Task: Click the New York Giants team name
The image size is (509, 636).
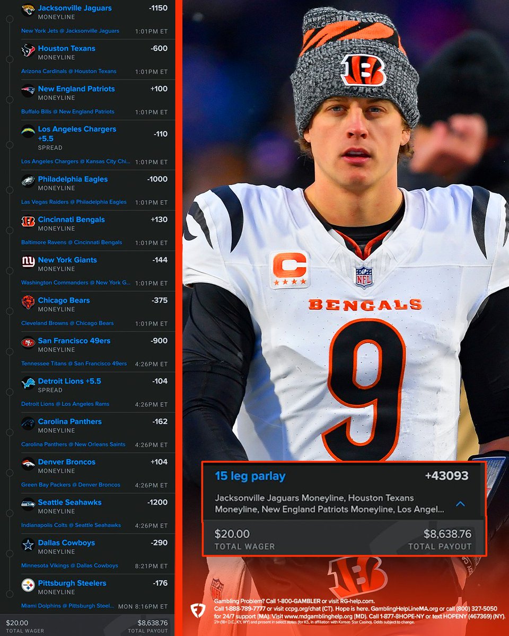Action: point(67,260)
